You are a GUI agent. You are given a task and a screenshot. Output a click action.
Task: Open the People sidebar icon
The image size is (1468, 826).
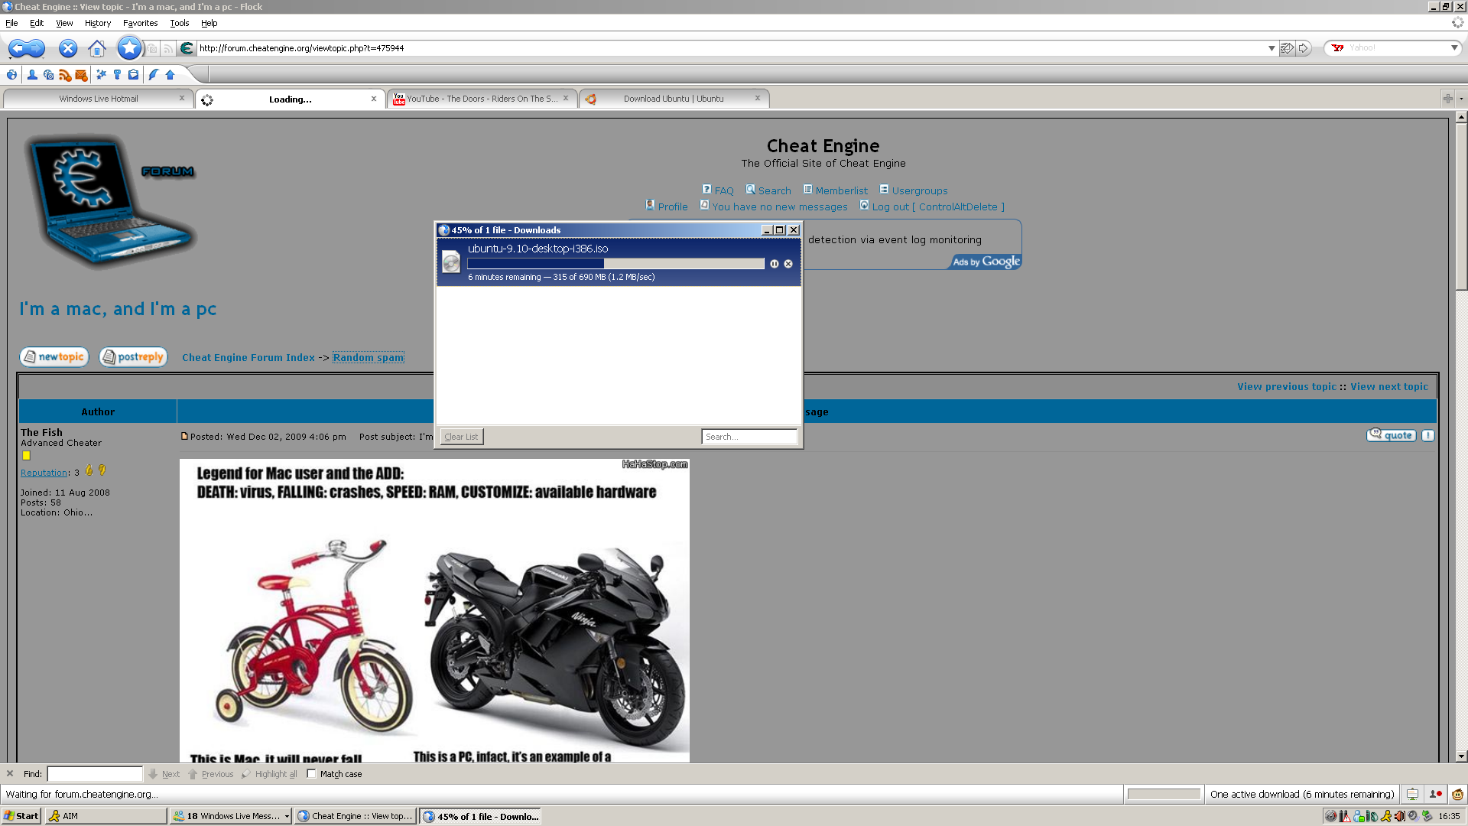[32, 75]
